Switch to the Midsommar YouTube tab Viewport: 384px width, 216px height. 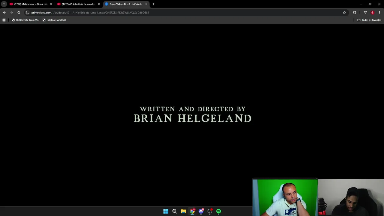[x=31, y=4]
